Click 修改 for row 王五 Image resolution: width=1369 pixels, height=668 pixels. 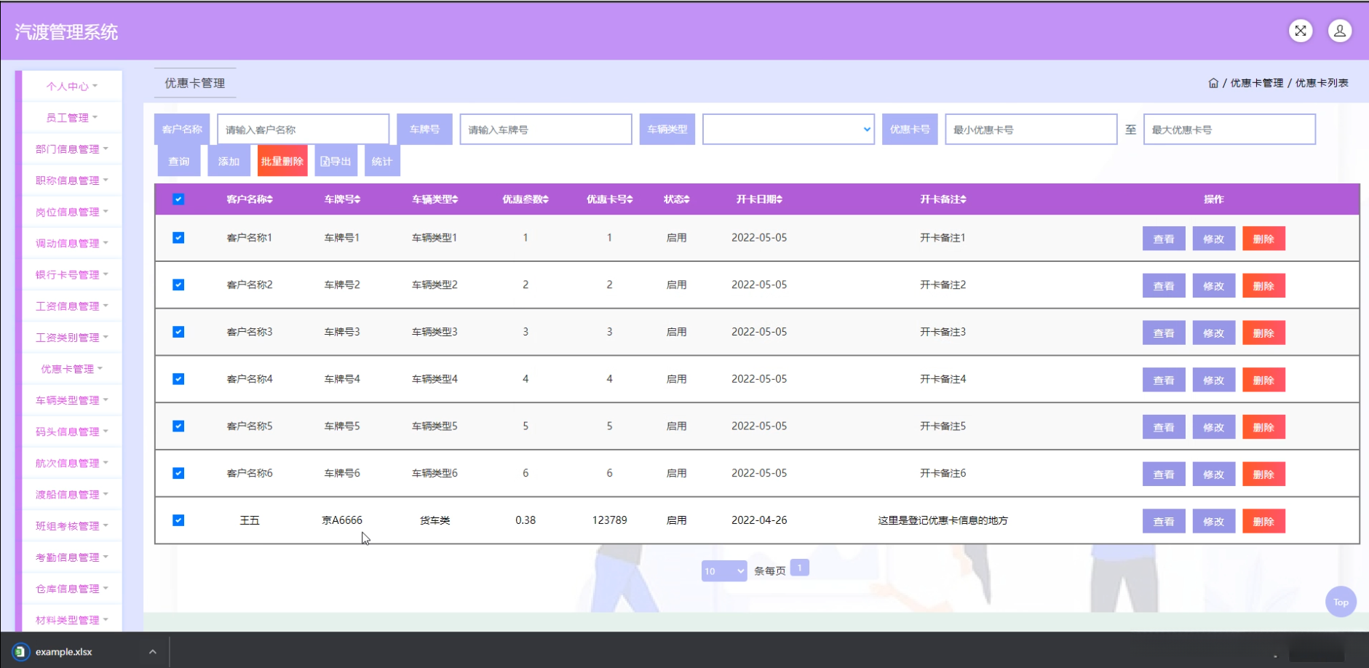pos(1213,521)
